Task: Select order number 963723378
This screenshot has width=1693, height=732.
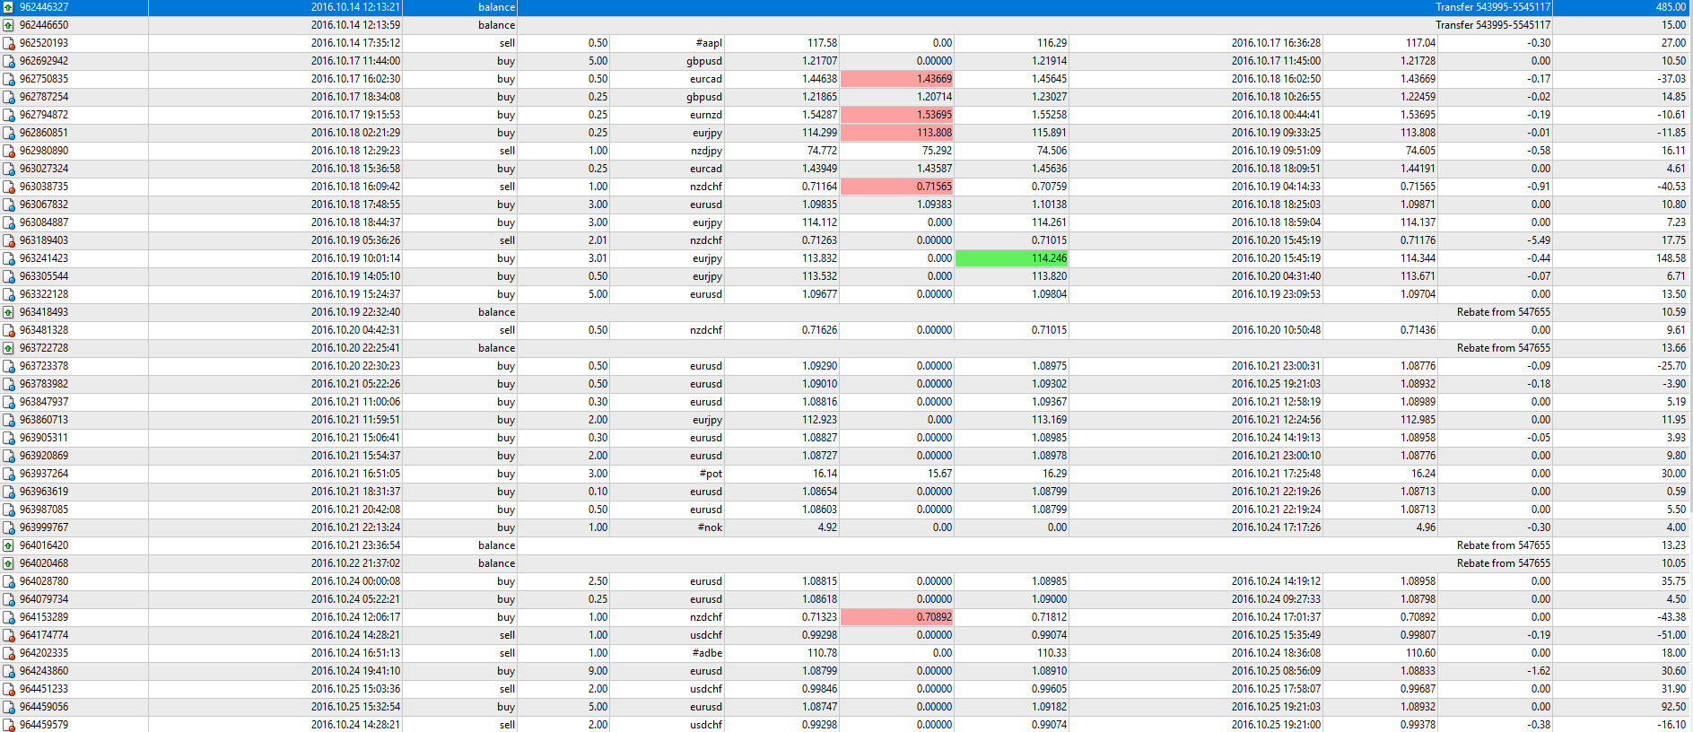Action: (44, 366)
